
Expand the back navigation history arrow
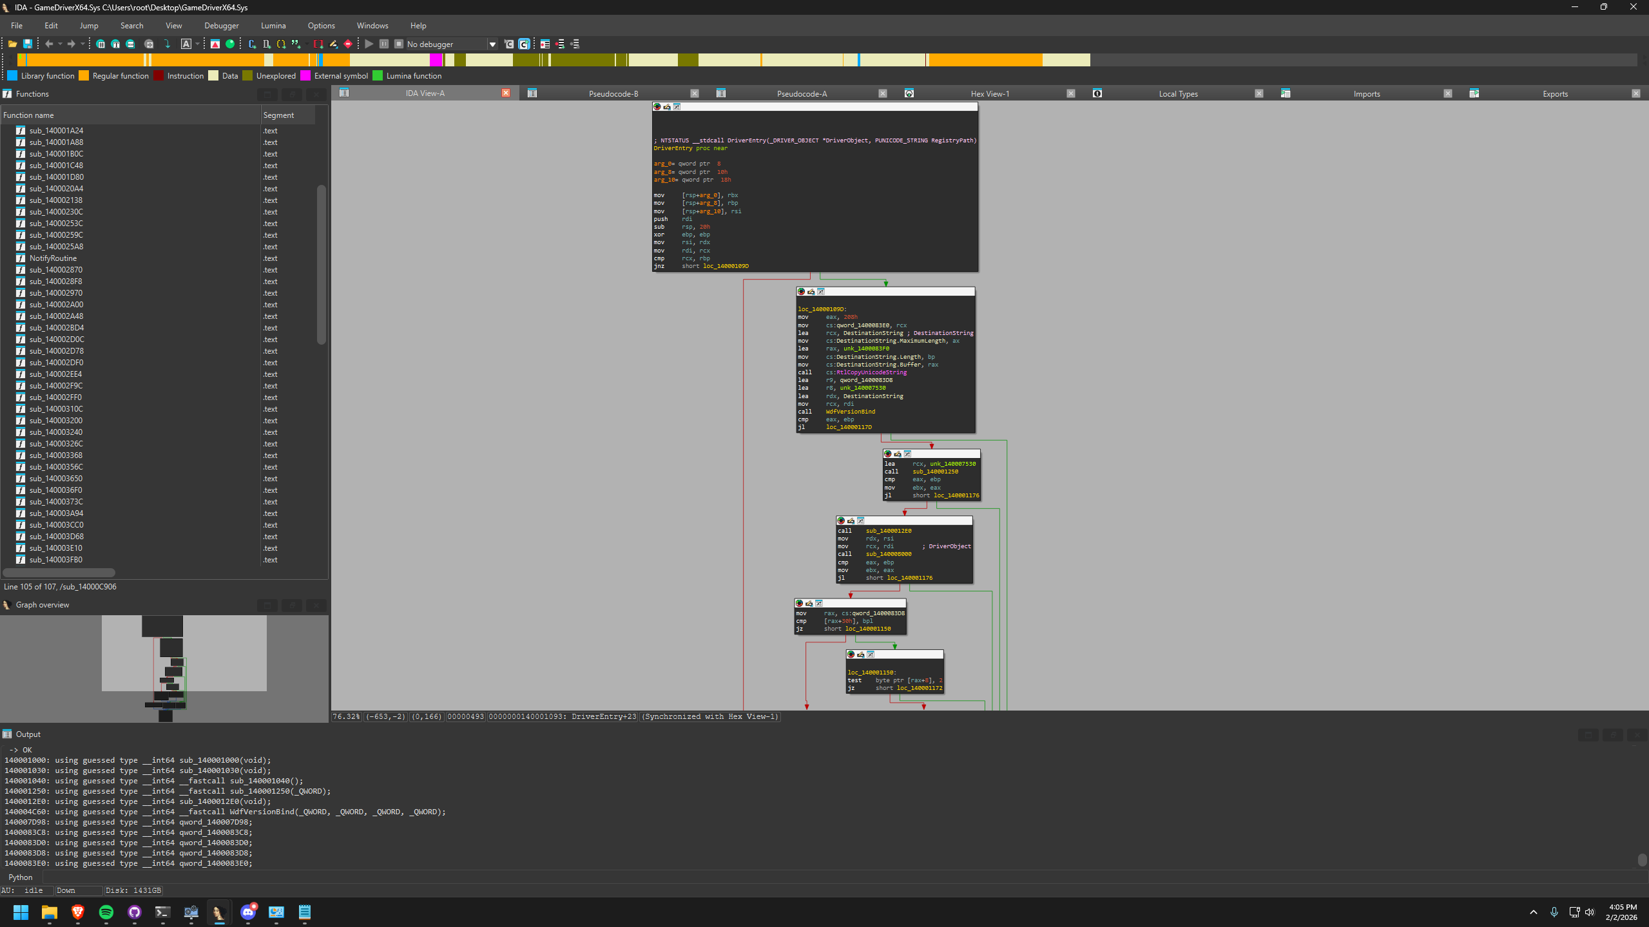(60, 44)
